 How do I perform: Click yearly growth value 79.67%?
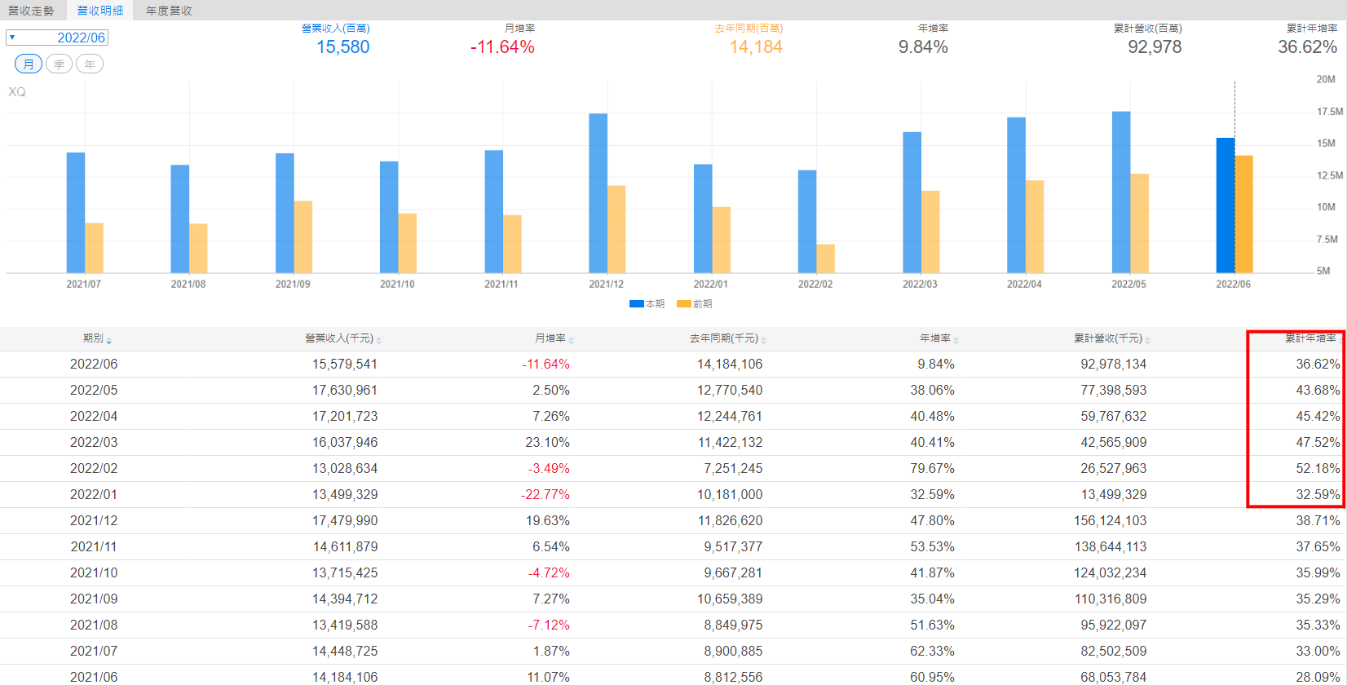[x=933, y=469]
